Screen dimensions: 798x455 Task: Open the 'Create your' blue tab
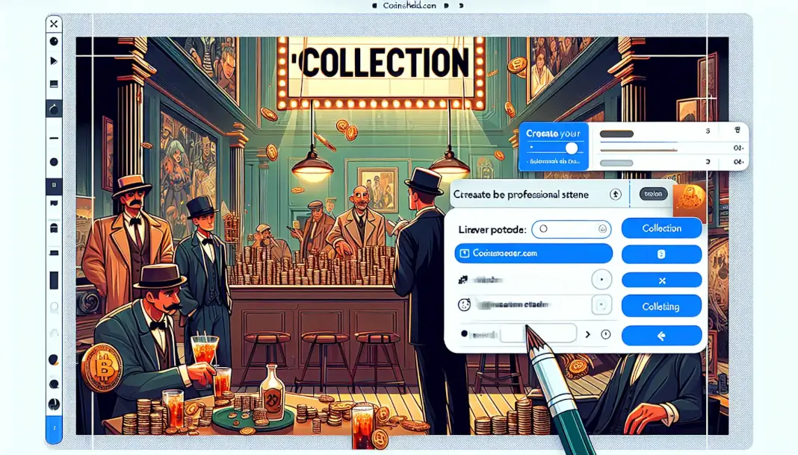553,134
